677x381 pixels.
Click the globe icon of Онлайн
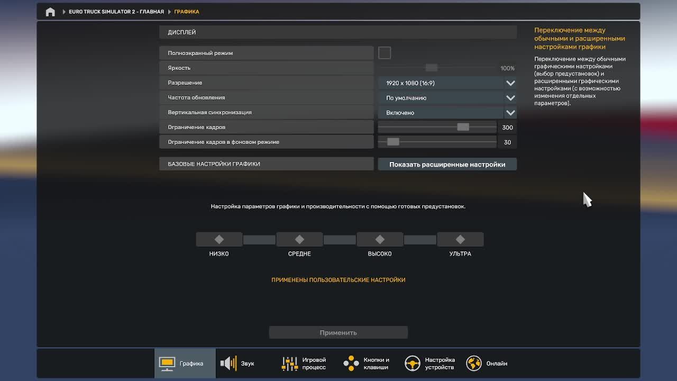tap(474, 364)
